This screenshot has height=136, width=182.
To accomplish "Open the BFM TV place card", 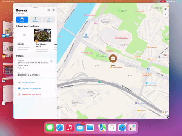I will pos(24,40).
